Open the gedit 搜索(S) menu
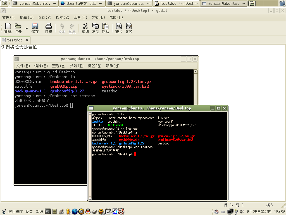The image size is (286, 215). (x=62, y=17)
